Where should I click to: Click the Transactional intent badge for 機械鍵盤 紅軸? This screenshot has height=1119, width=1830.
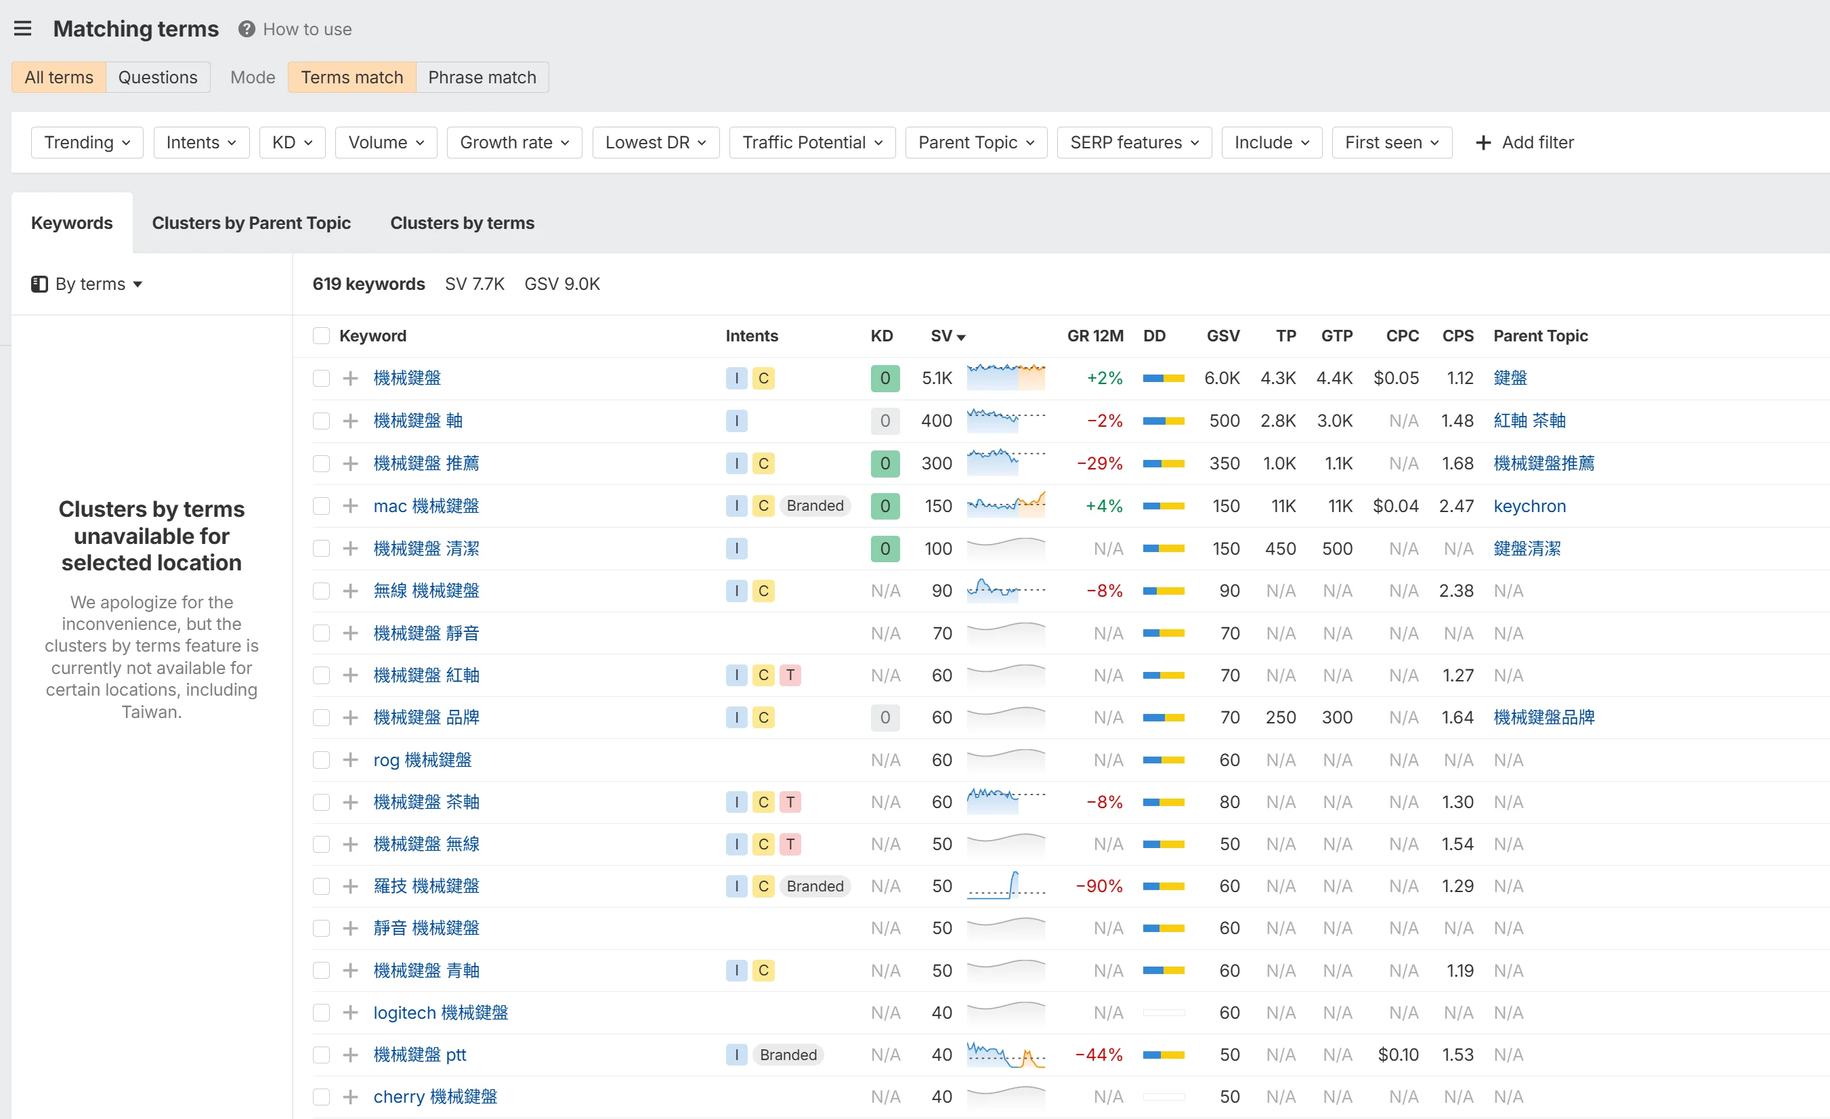coord(790,675)
